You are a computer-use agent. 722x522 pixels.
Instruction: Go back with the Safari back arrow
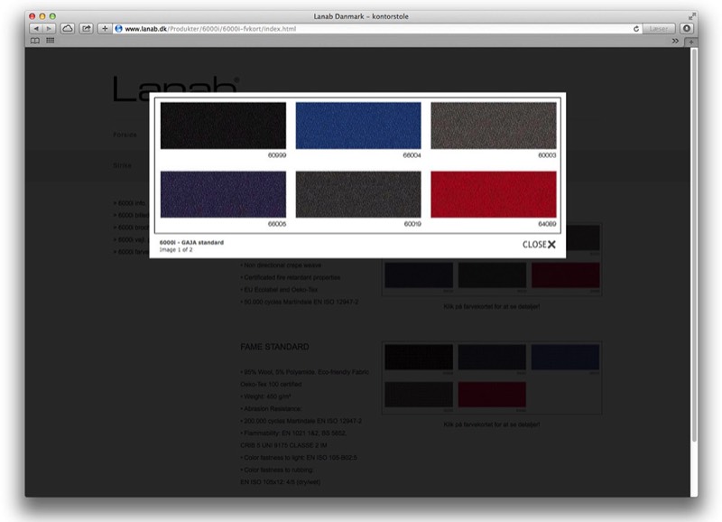36,29
